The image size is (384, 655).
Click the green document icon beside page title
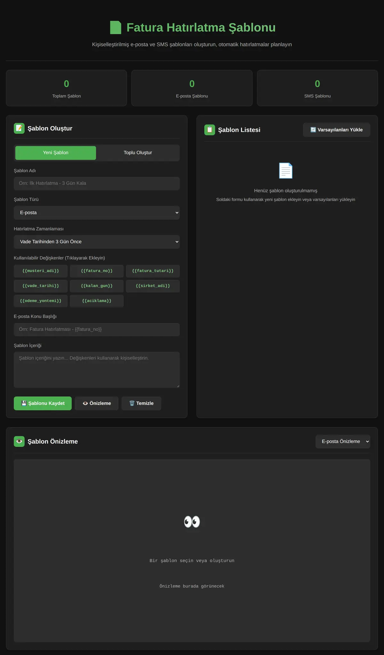[116, 28]
